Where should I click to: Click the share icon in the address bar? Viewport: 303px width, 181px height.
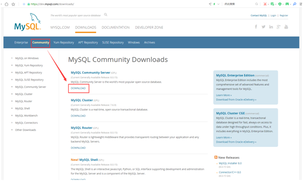[x=210, y=4]
